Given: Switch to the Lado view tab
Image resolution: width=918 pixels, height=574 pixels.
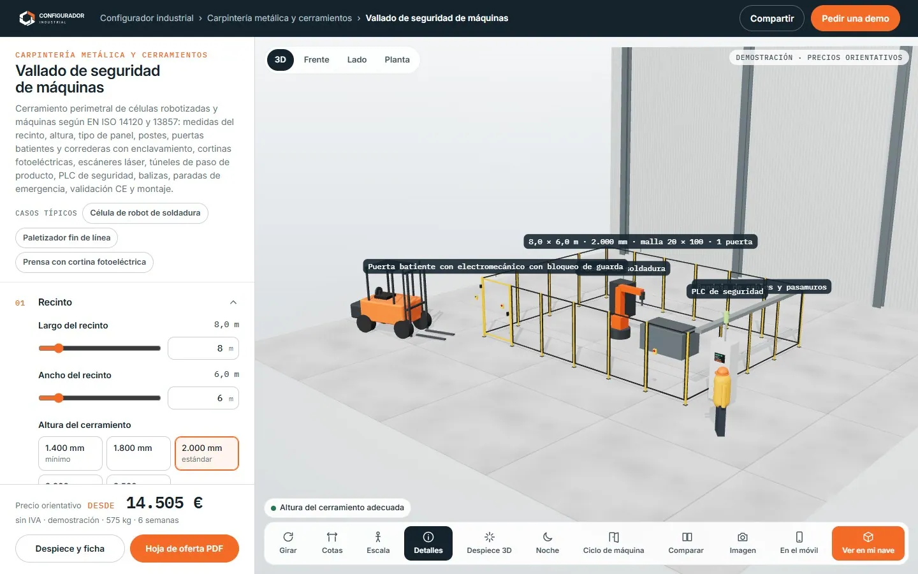Looking at the screenshot, I should pyautogui.click(x=357, y=60).
